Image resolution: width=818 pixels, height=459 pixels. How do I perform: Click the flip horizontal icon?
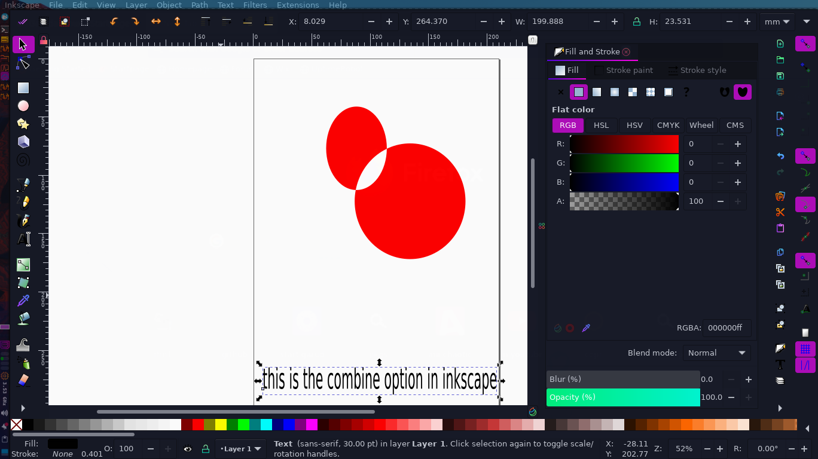[155, 22]
